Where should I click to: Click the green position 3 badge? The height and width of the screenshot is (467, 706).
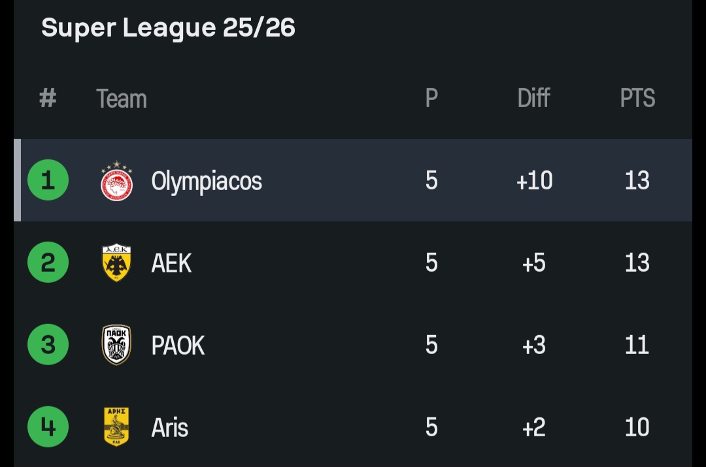click(48, 345)
